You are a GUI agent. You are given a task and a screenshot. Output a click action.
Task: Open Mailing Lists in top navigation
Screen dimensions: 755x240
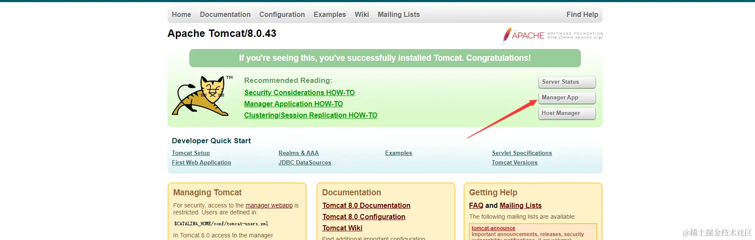coord(399,14)
